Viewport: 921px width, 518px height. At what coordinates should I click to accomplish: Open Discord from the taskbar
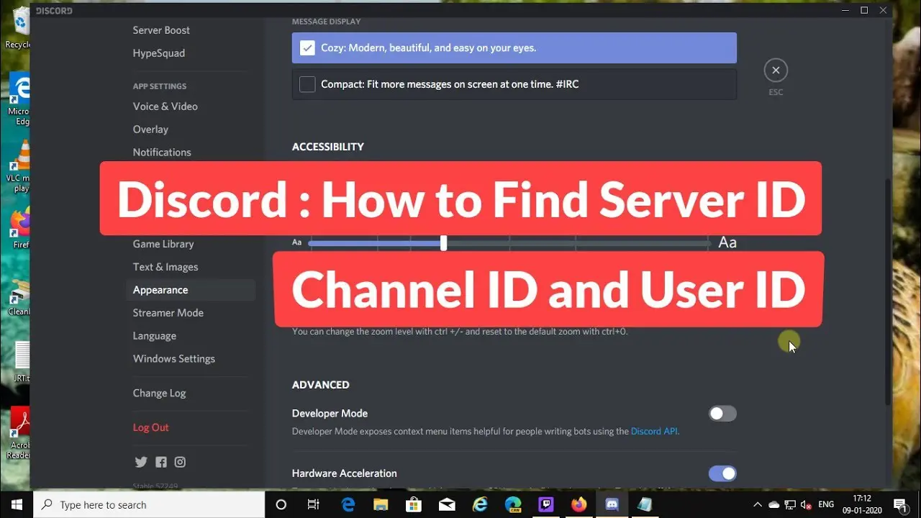[x=611, y=504]
